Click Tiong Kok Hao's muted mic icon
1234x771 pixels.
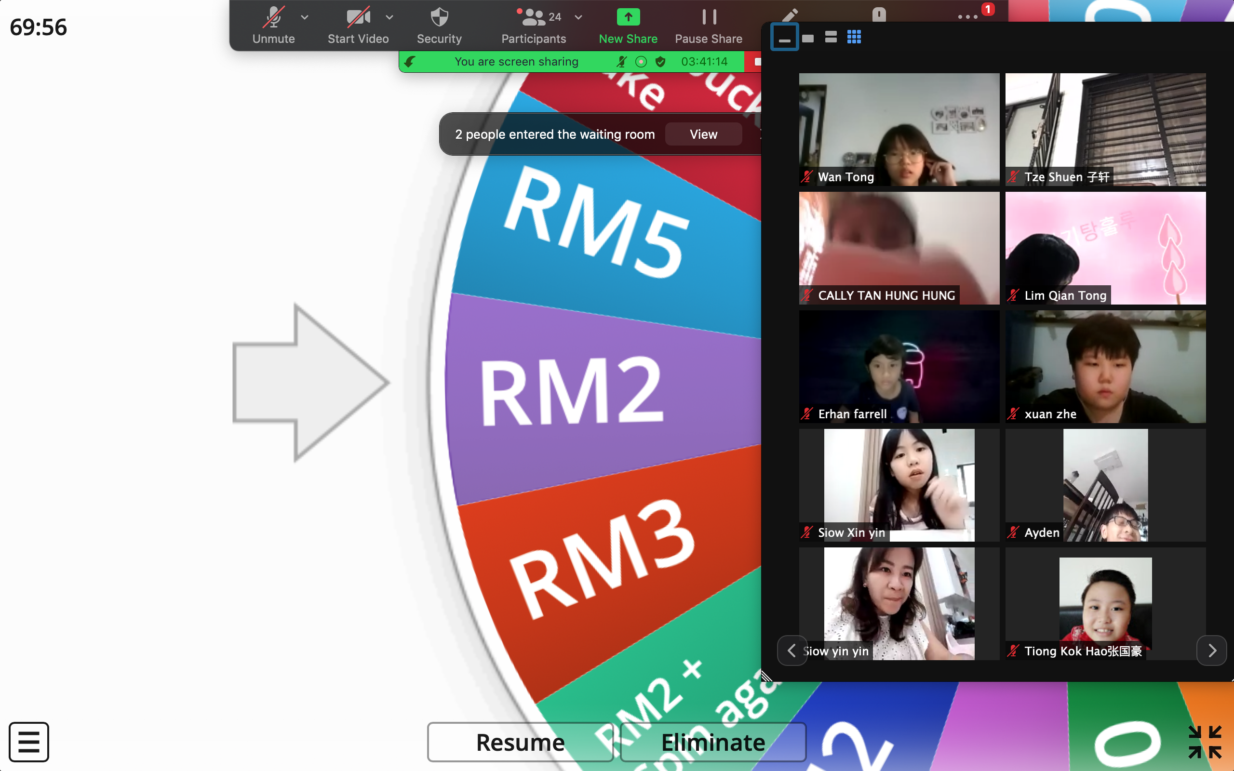1013,651
